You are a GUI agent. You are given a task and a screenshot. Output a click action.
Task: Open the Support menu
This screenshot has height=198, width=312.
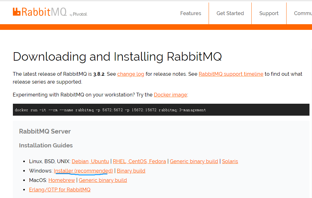[269, 13]
